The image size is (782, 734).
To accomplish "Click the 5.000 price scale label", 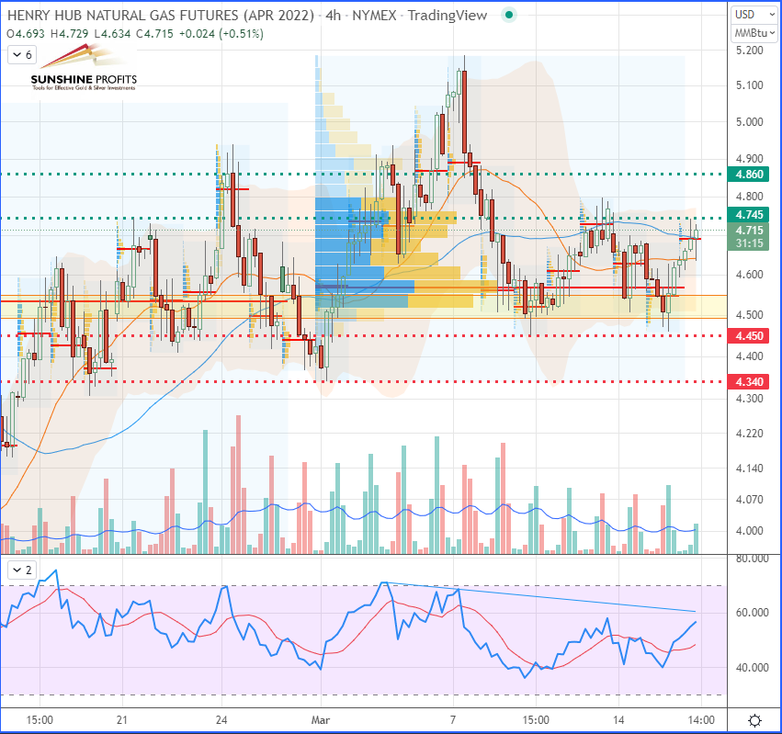I will point(750,122).
